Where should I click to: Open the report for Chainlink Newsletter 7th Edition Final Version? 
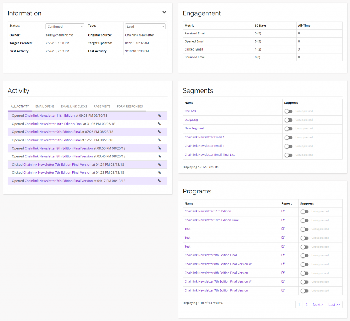[283, 291]
